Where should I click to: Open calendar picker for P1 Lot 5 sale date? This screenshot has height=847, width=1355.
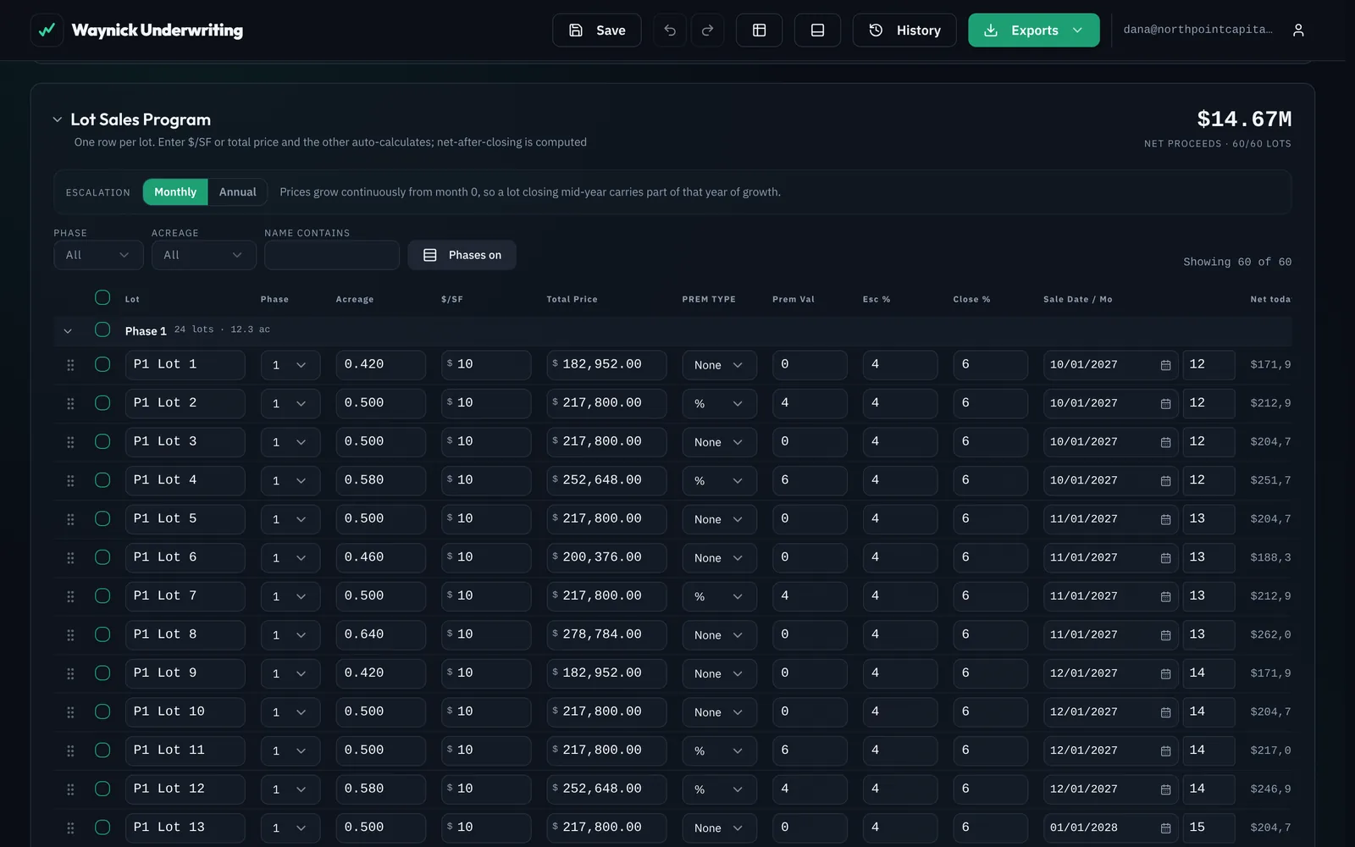point(1165,519)
